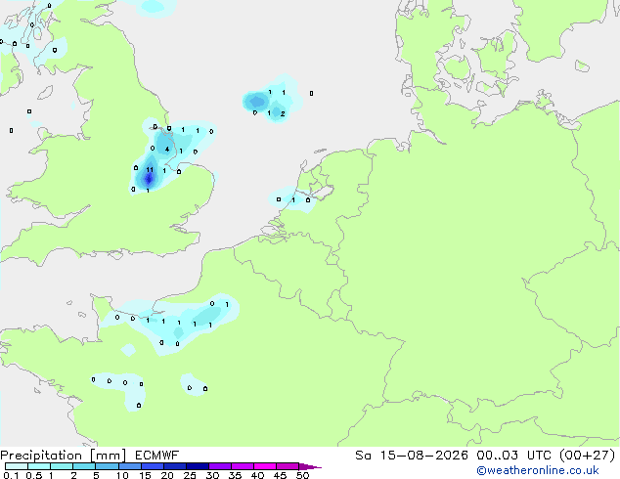The width and height of the screenshot is (620, 479).
Task: Click the 2–5 mm legend swatch
Action: click(84, 466)
